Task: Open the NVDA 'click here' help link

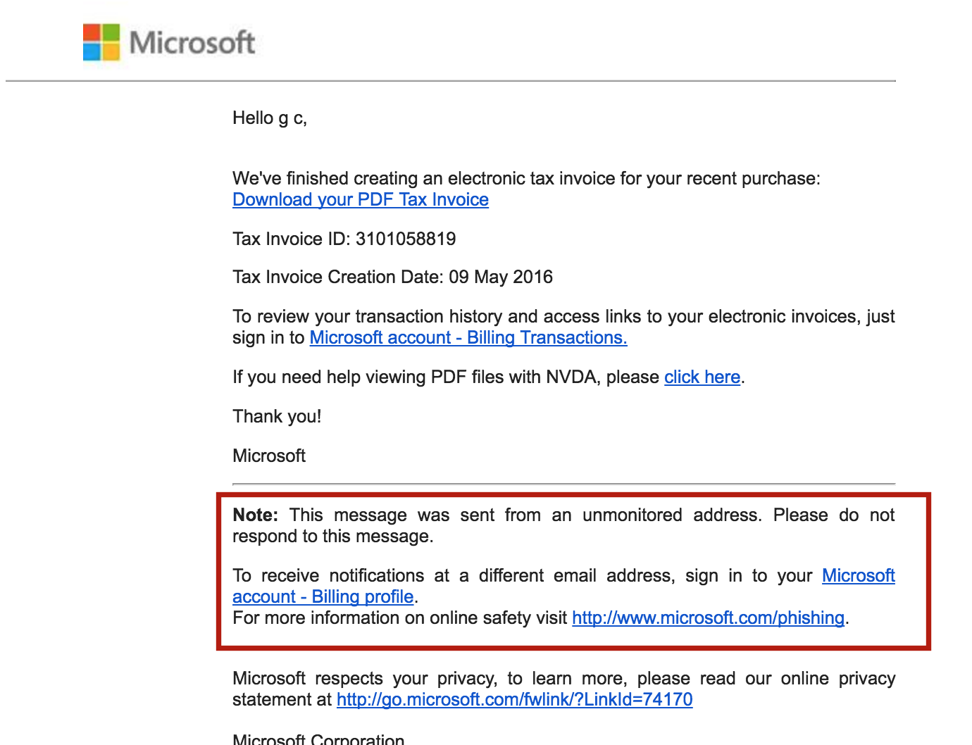Action: [x=702, y=377]
